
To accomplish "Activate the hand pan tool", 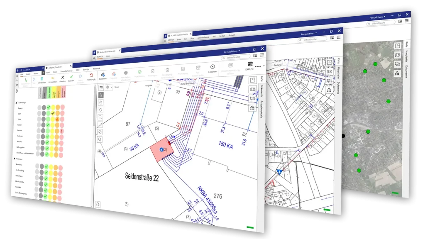I will tap(101, 102).
